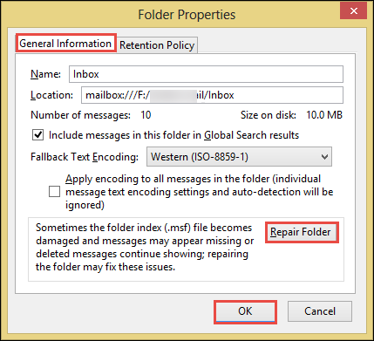Screen dimensions: 374x341
Task: Enable Apply encoding to all messages checkbox
Action: [54, 192]
